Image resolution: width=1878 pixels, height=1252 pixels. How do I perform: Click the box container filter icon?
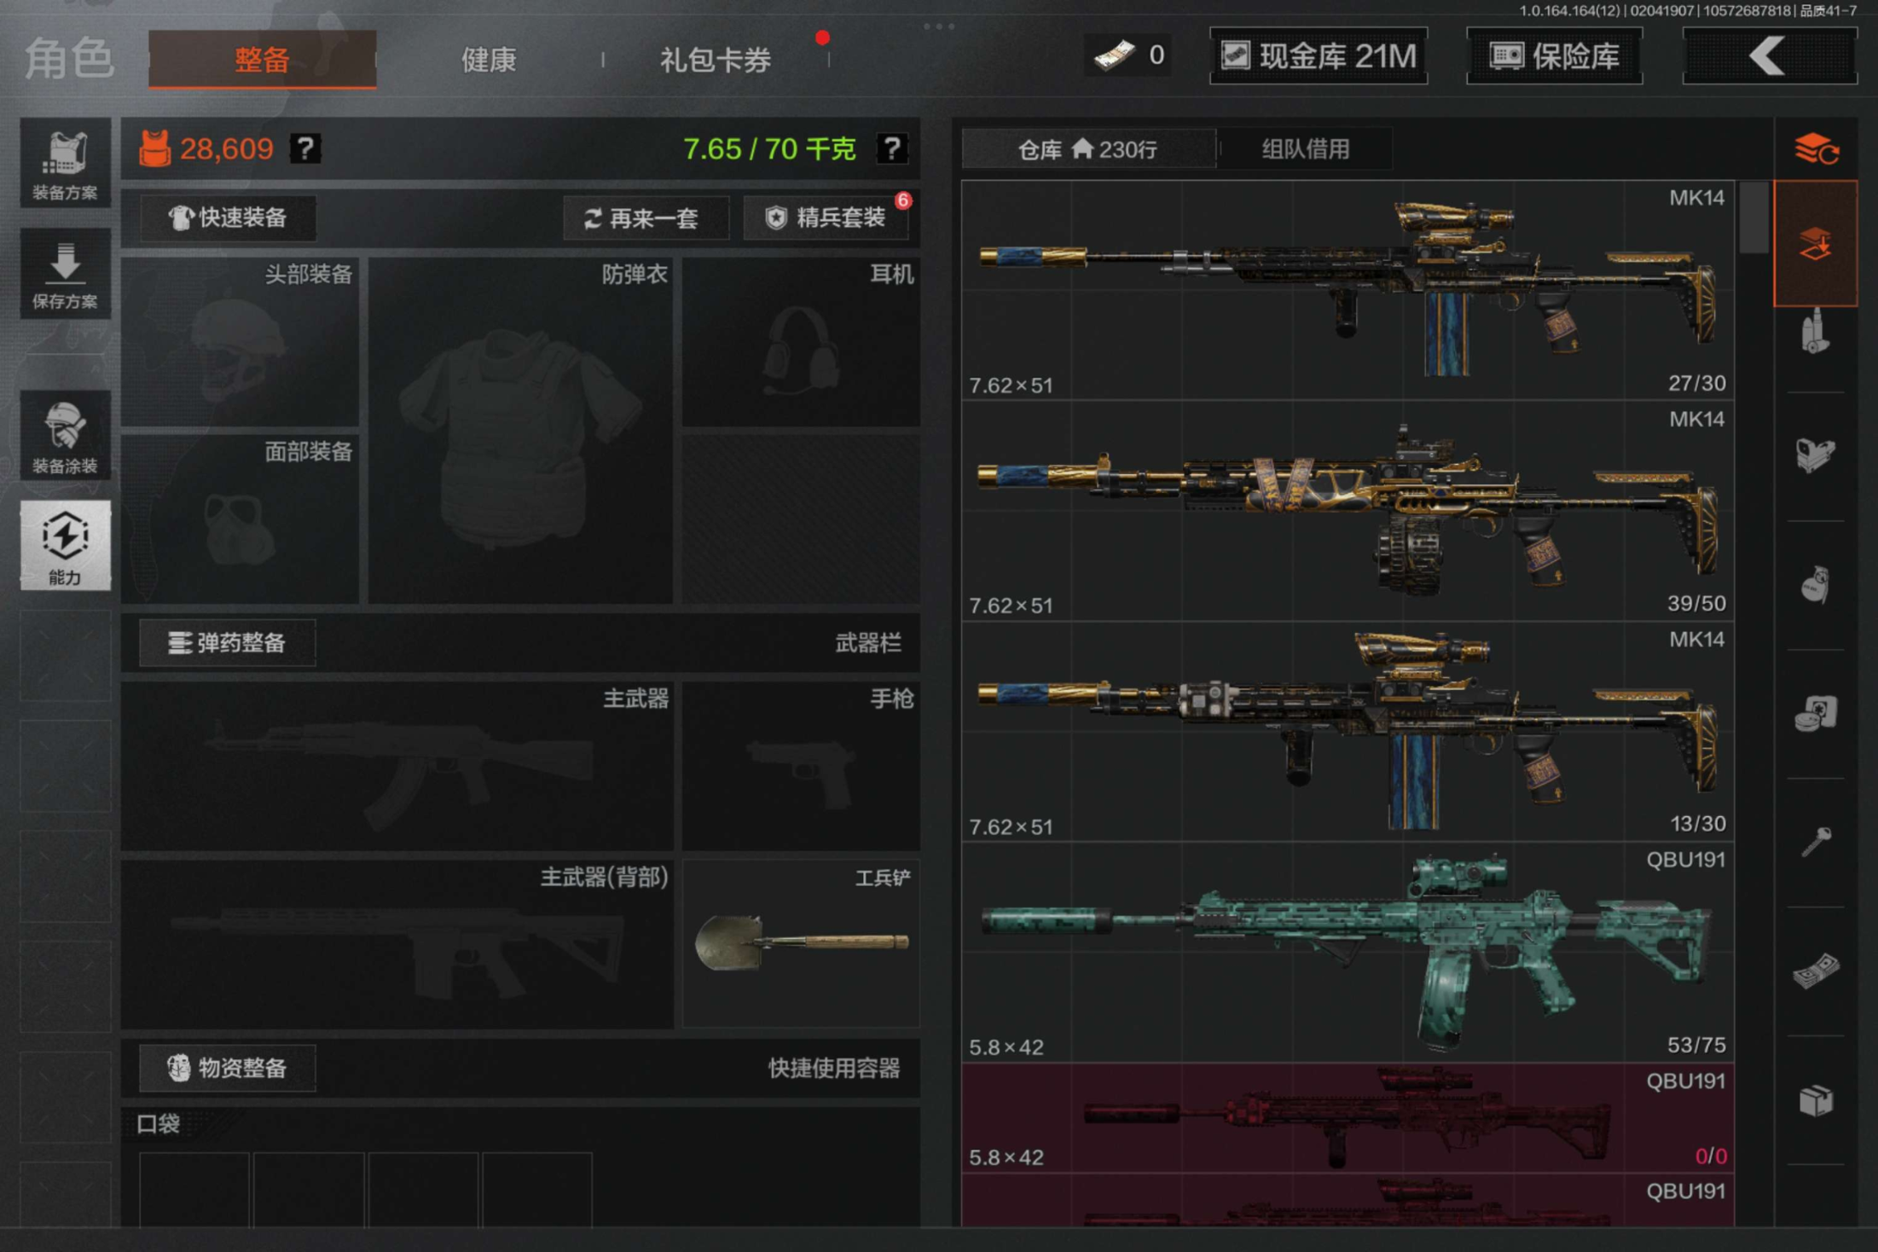[x=1815, y=1099]
